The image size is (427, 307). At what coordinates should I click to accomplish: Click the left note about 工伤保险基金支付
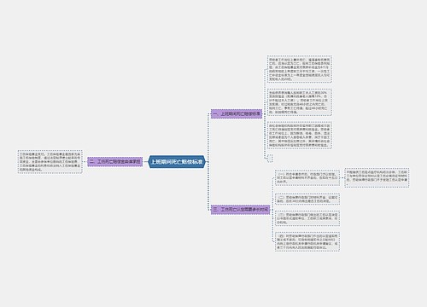pyautogui.click(x=50, y=162)
